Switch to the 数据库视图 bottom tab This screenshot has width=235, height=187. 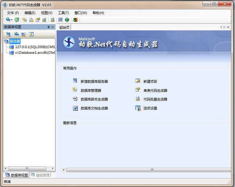(16, 175)
